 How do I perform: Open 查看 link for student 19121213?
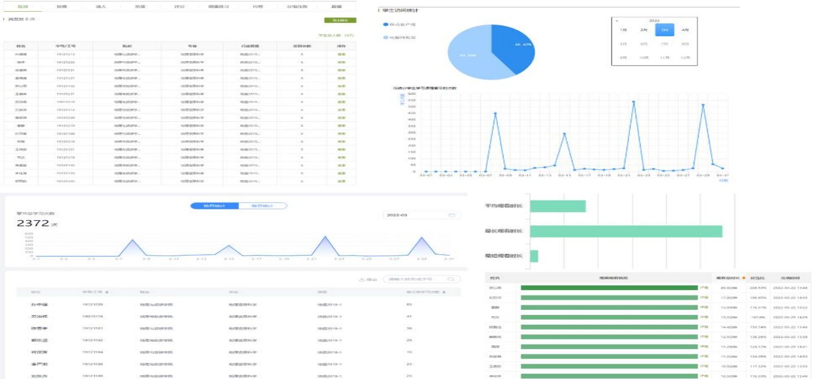[341, 54]
